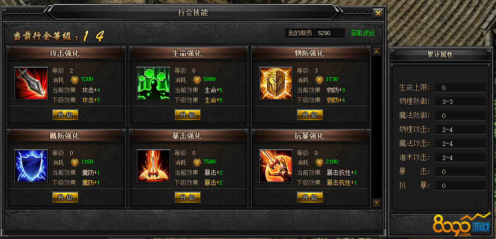The height and width of the screenshot is (239, 496).
Task: Click 升级 under 抗暴强化
Action: click(310, 197)
